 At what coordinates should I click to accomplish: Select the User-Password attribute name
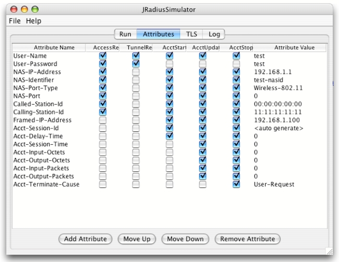pyautogui.click(x=35, y=64)
